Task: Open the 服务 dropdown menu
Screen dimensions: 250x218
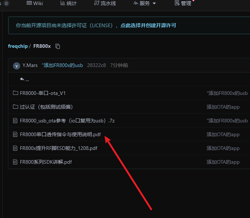Action: point(145,3)
